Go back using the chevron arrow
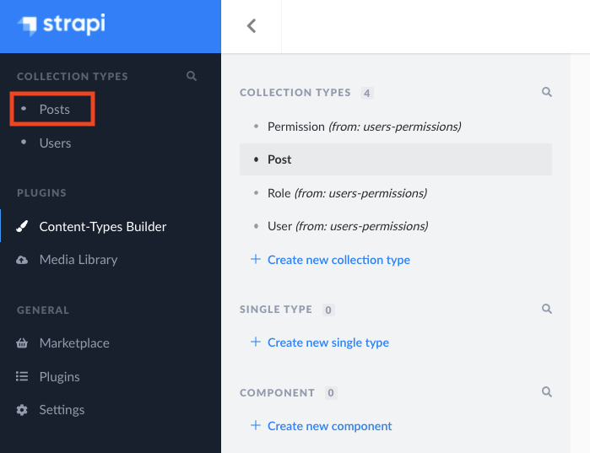This screenshot has width=590, height=453. [x=252, y=26]
